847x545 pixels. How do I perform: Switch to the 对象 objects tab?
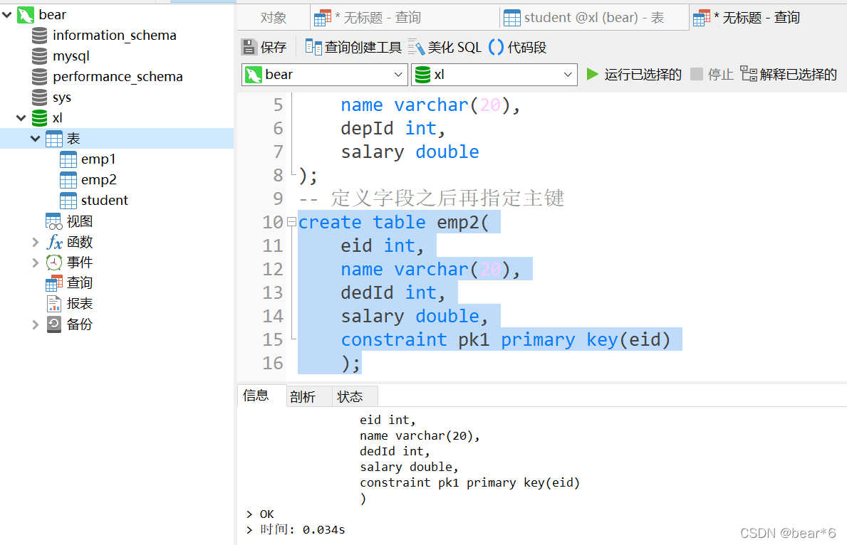[274, 18]
